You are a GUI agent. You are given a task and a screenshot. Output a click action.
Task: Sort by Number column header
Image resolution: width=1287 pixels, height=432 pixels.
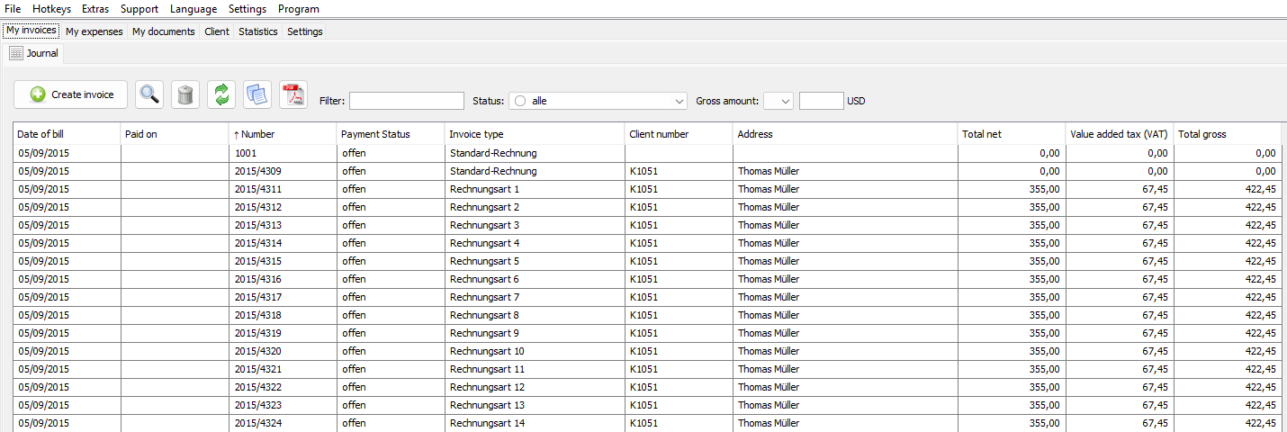(283, 134)
